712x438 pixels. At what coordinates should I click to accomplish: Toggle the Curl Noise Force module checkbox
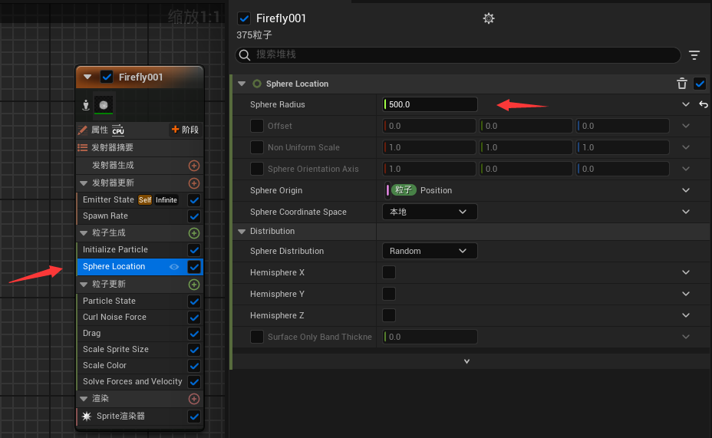(x=194, y=318)
